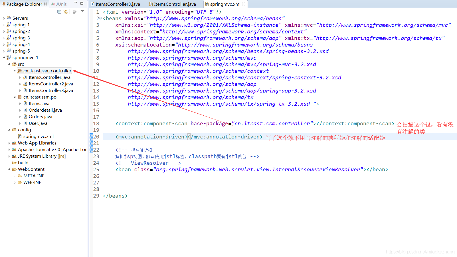
Task: Click the src source folder icon
Action: click(x=14, y=64)
